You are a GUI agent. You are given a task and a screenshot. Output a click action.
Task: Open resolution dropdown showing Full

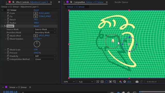click(86, 82)
